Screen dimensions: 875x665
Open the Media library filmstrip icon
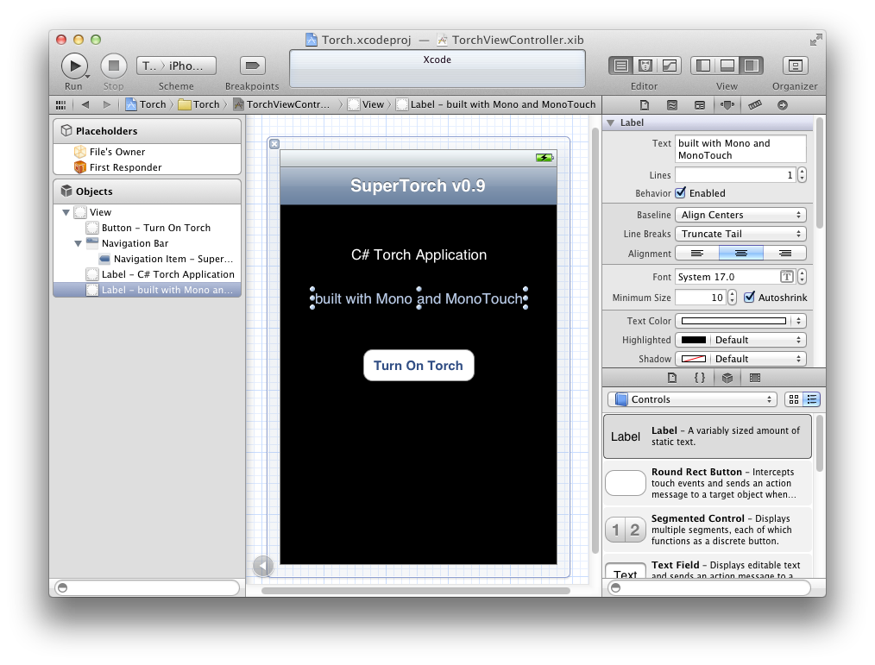tap(756, 378)
